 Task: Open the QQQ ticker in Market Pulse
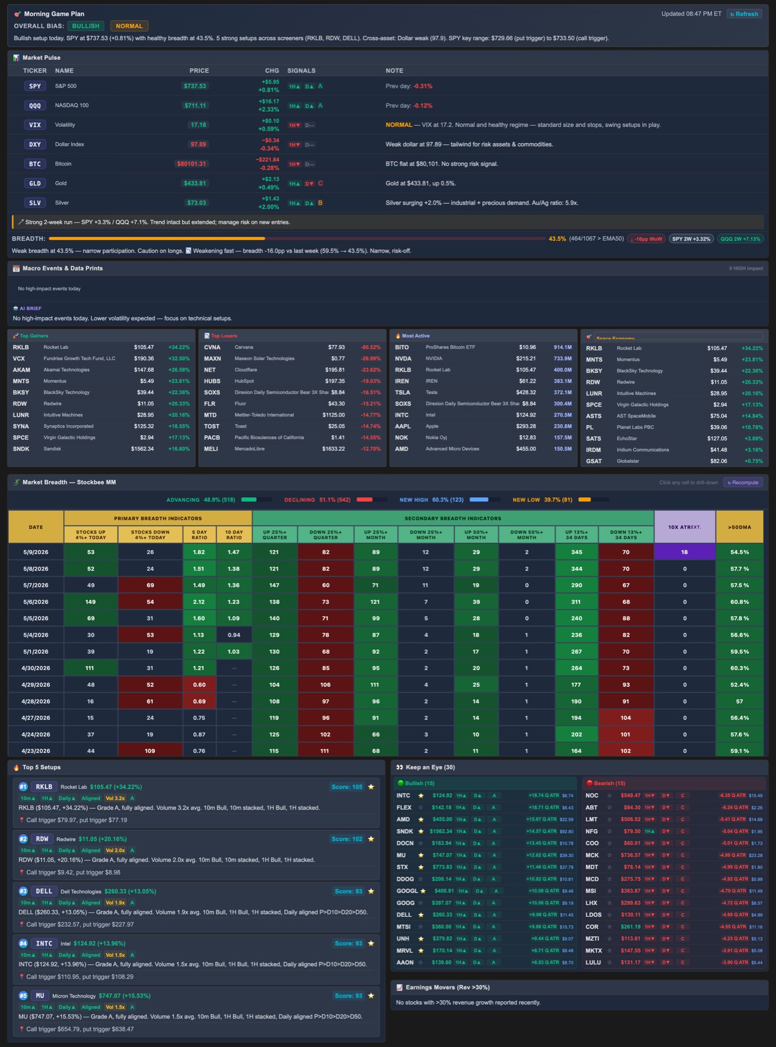(x=35, y=105)
